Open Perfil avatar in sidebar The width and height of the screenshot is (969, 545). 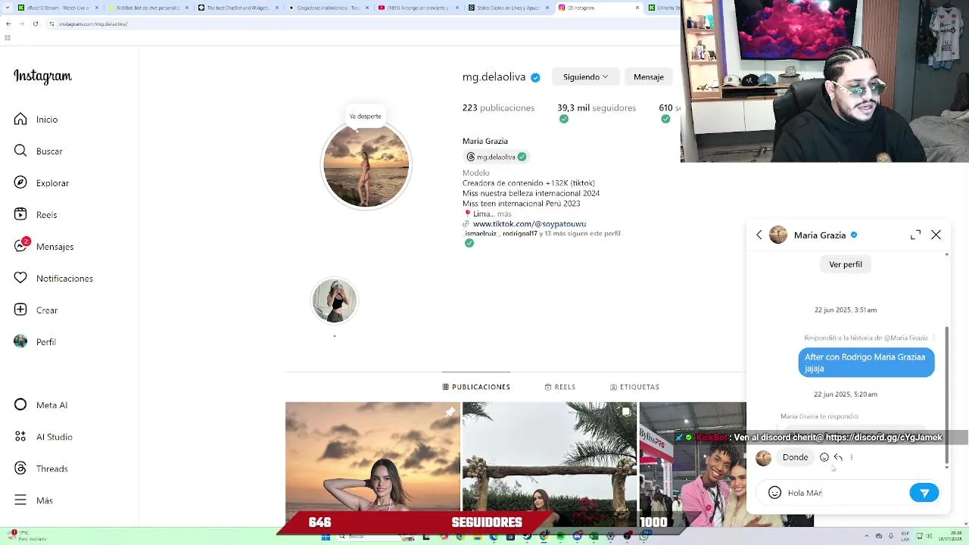20,342
